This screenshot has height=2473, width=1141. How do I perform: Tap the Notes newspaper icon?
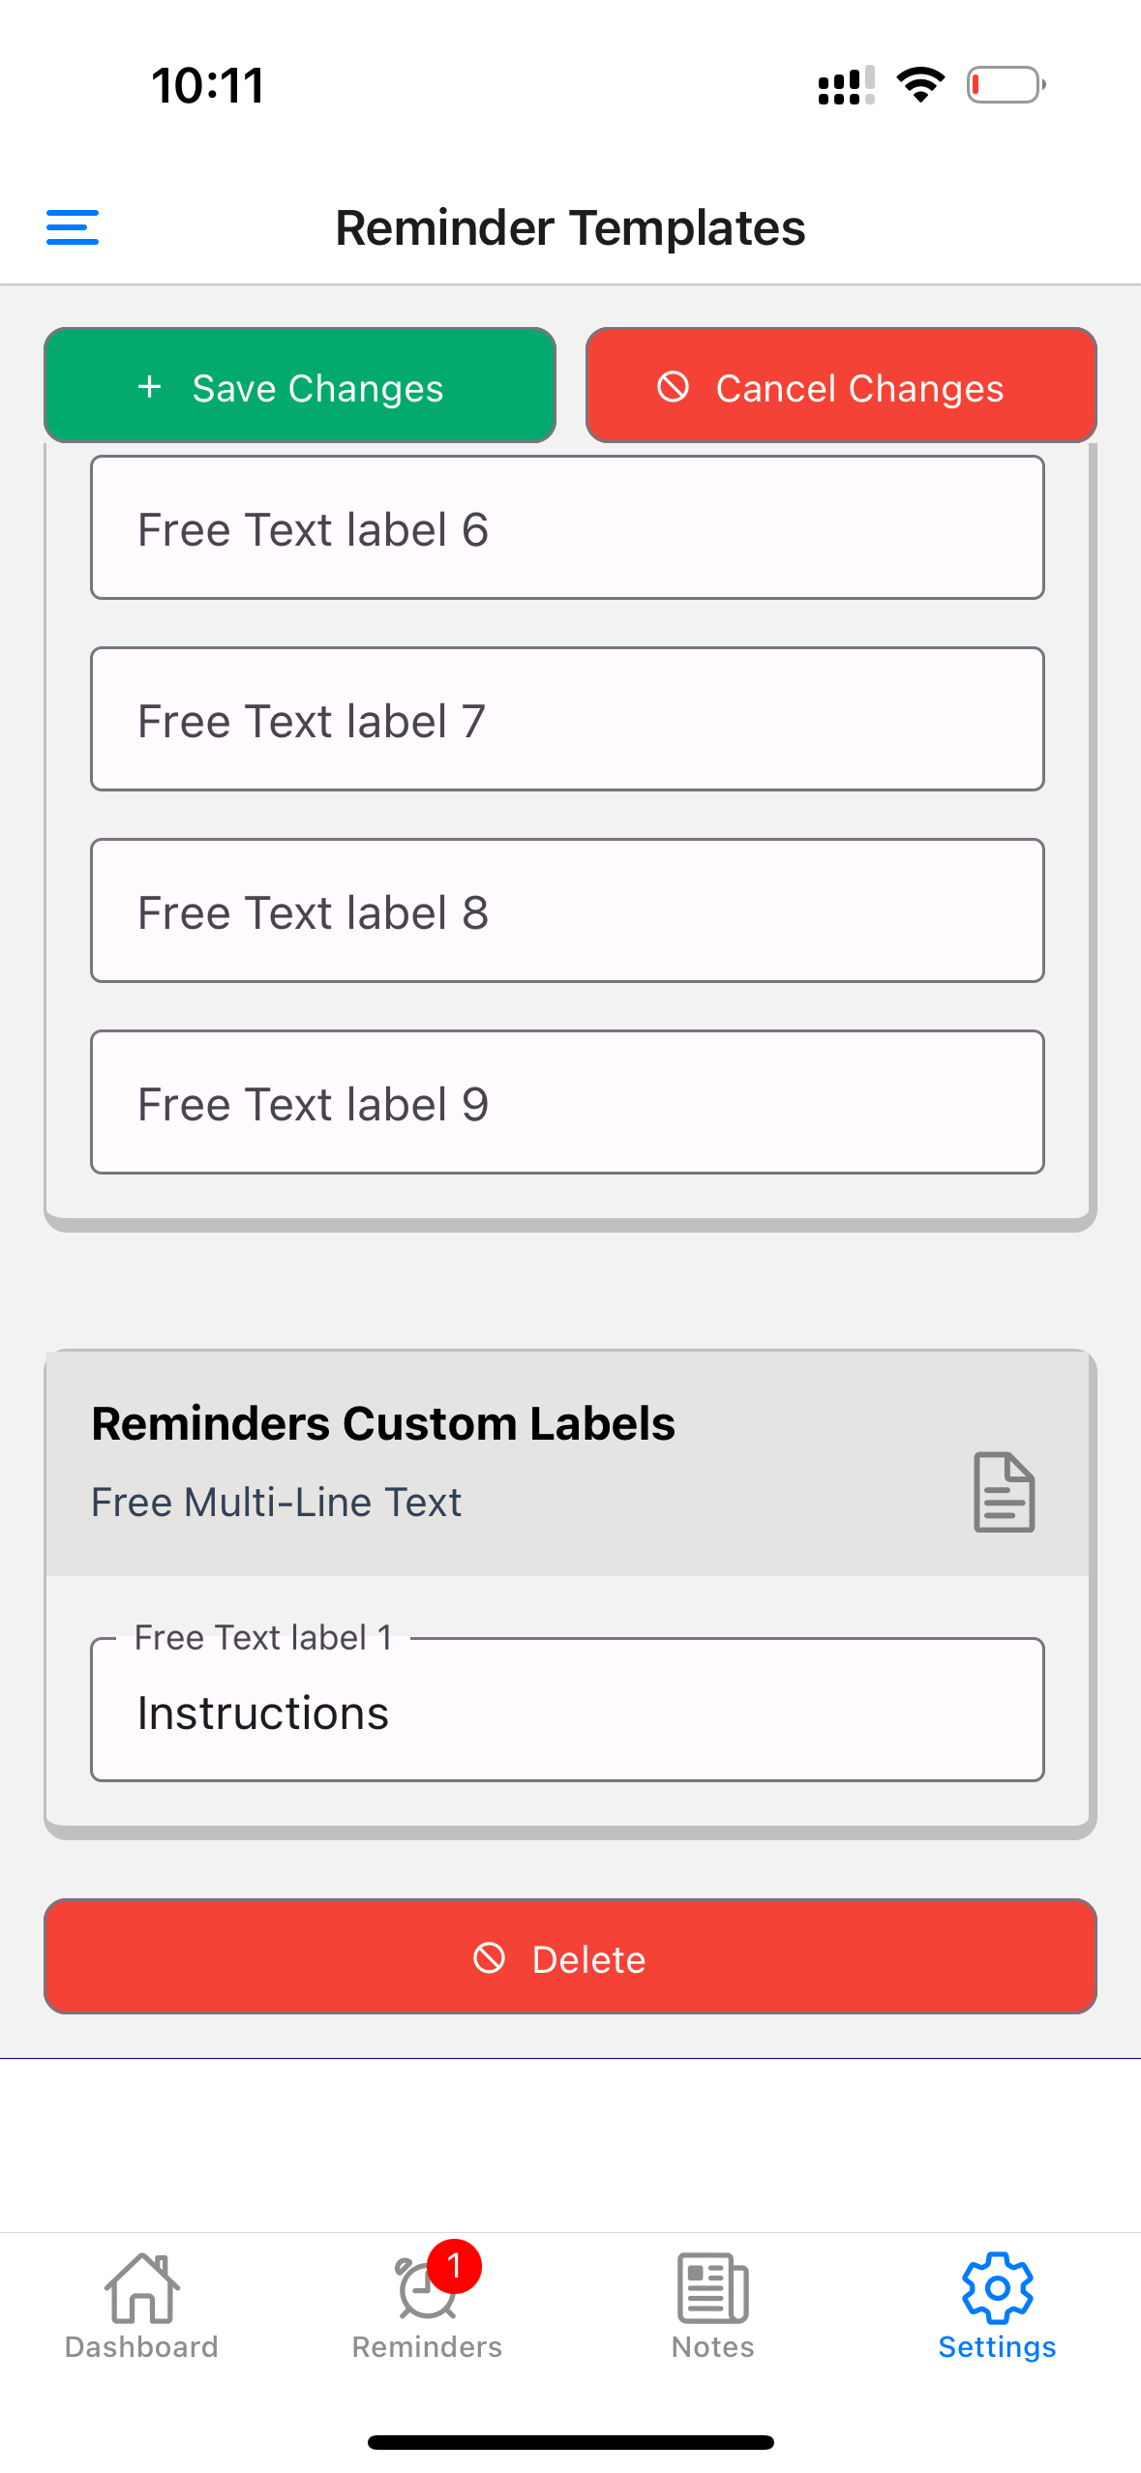(712, 2287)
